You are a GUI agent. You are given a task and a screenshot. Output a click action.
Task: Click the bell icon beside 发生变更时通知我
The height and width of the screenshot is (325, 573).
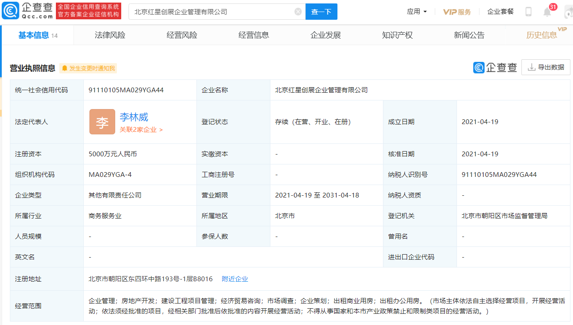click(x=65, y=68)
